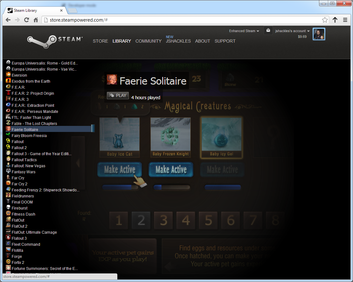
Task: Click the browser back arrow
Action: coord(8,20)
